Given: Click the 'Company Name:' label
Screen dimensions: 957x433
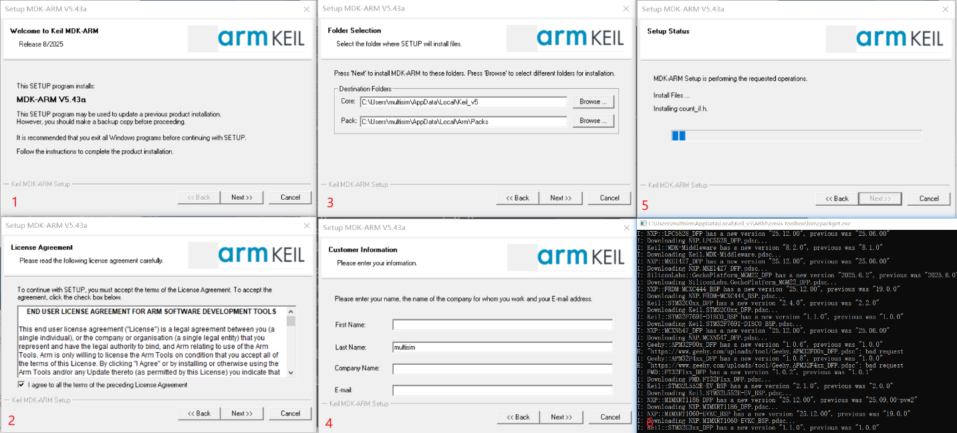Looking at the screenshot, I should click(x=358, y=368).
